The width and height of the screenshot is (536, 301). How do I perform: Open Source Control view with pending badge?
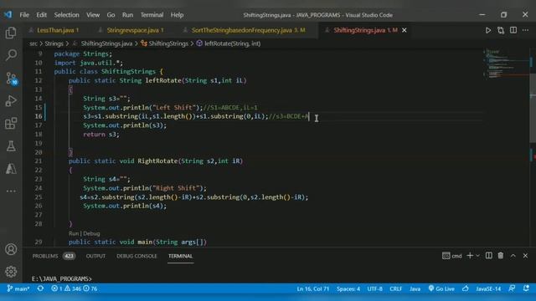11,79
